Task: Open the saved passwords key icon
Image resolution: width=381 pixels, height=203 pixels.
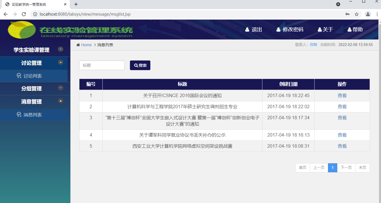Action: [348, 14]
